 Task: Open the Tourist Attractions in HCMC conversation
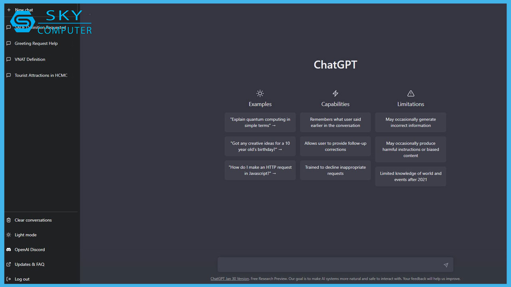(x=41, y=75)
